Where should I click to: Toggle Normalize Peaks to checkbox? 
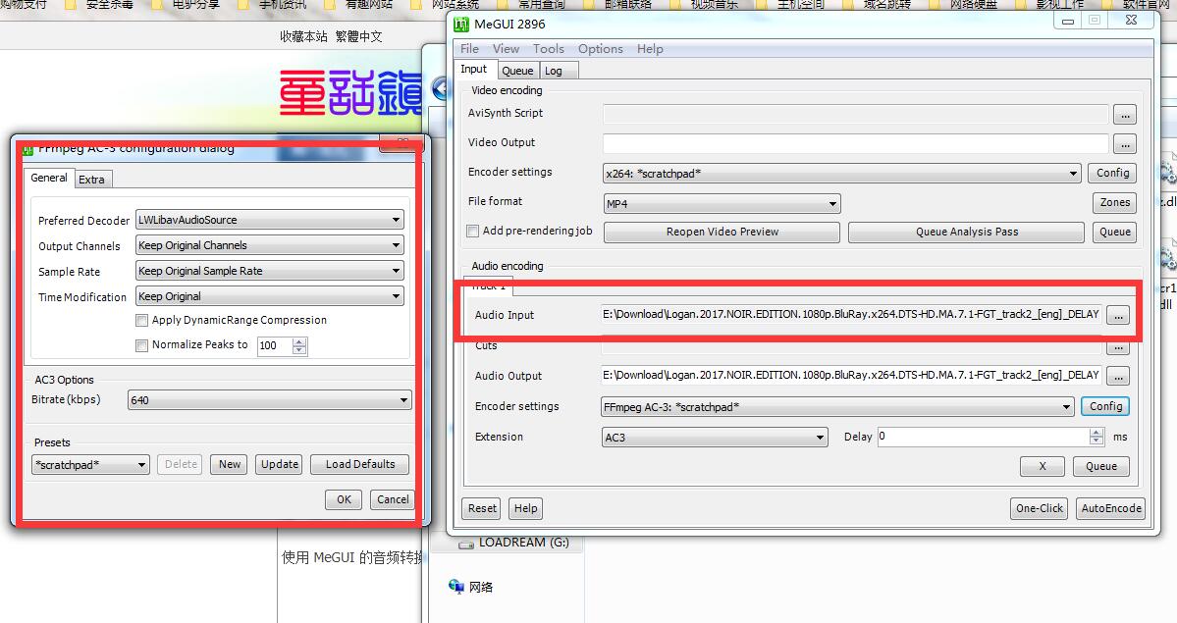(142, 345)
